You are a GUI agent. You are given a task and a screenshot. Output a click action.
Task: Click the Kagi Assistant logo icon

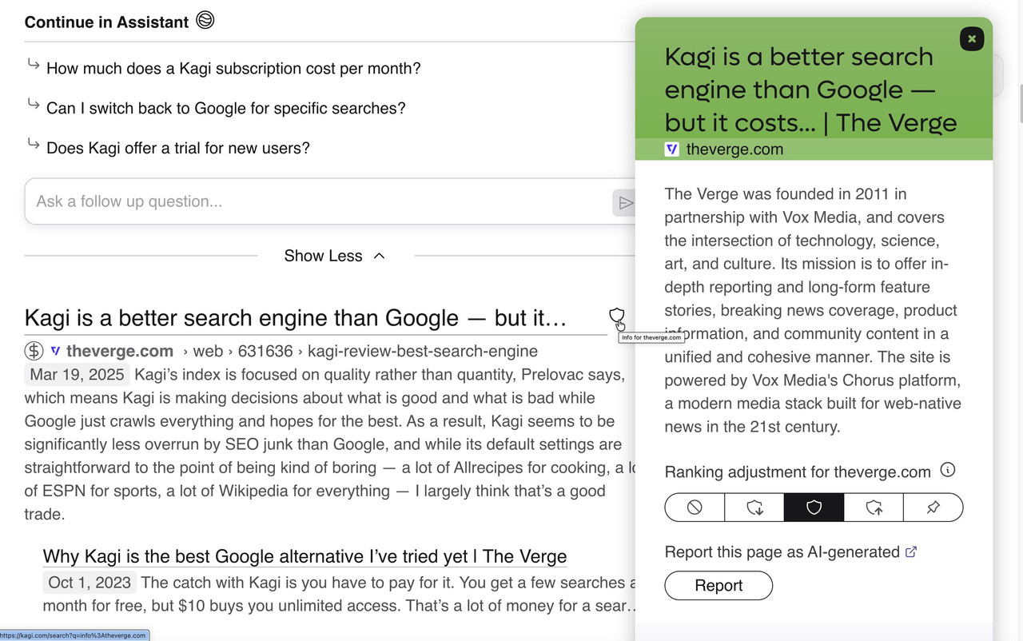click(205, 21)
